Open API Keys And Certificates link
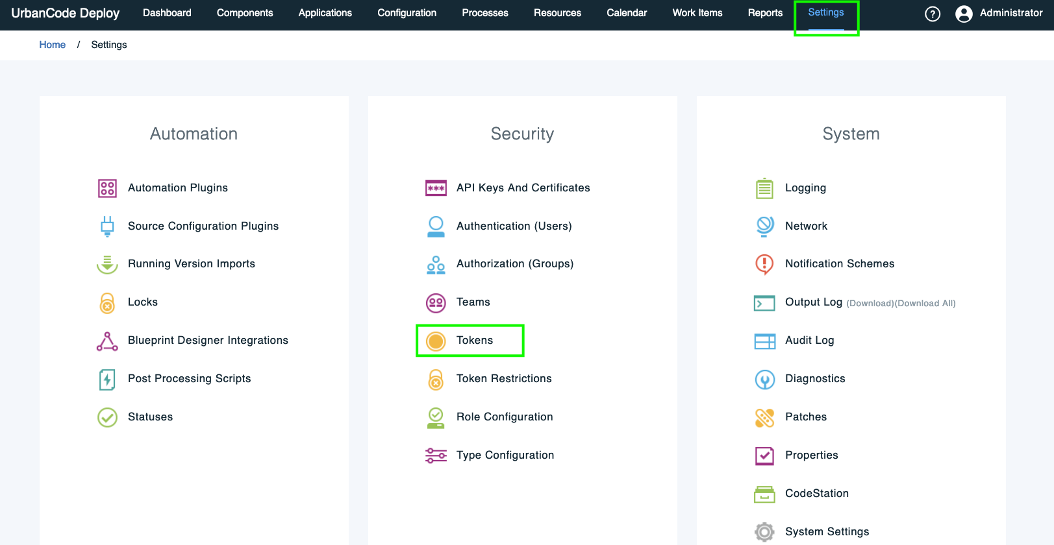1054x545 pixels. tap(523, 188)
